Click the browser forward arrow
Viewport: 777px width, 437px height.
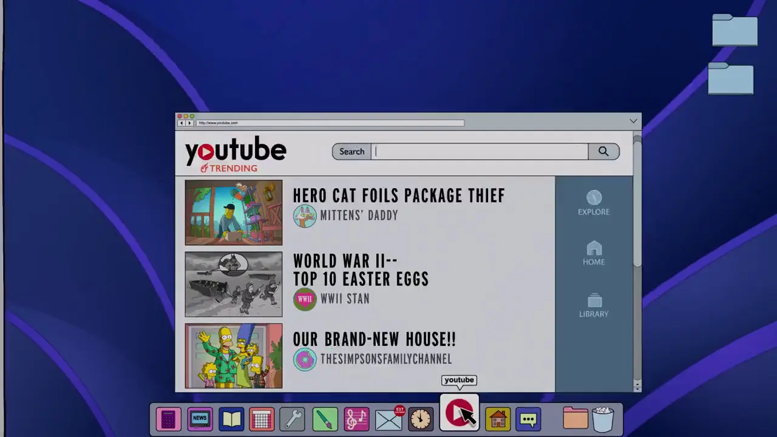[189, 123]
